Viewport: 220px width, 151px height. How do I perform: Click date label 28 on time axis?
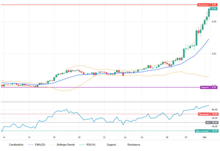(167, 137)
